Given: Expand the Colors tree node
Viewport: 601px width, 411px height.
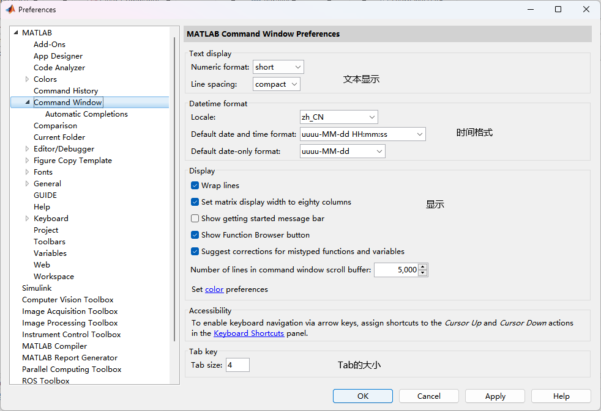Looking at the screenshot, I should click(x=27, y=79).
